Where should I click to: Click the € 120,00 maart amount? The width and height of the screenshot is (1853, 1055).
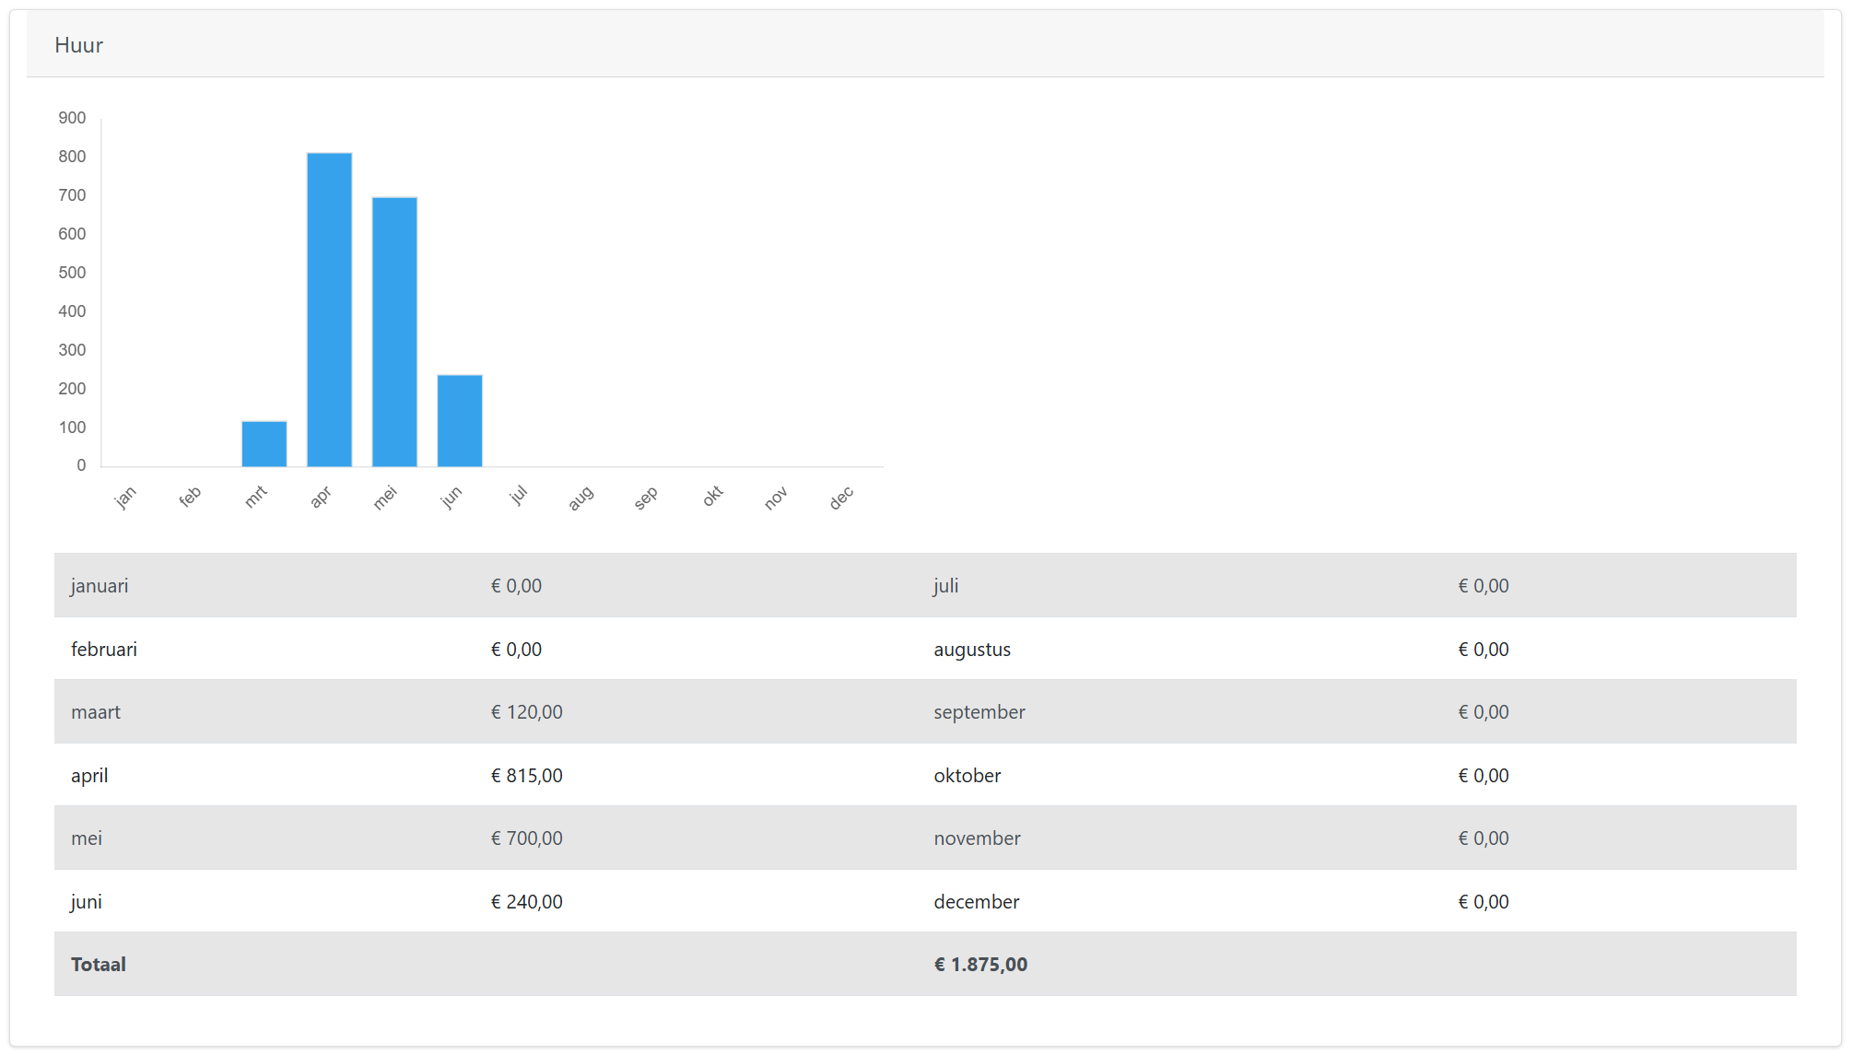[526, 712]
